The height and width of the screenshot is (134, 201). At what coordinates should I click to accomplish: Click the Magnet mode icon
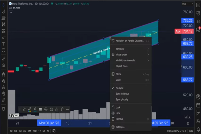[x=3, y=74]
